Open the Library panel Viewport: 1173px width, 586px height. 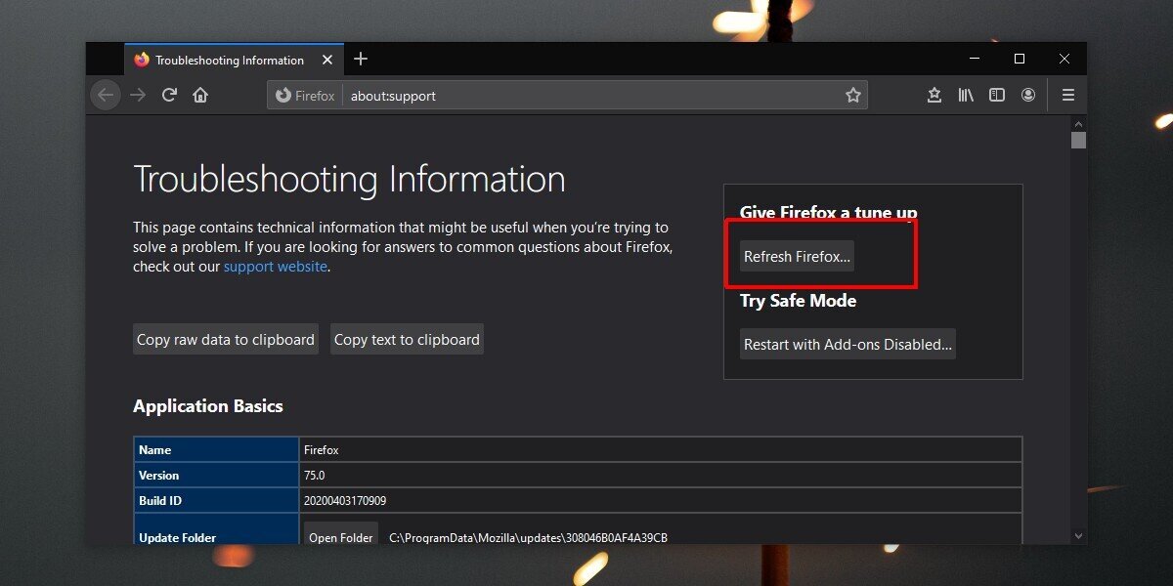(x=966, y=95)
